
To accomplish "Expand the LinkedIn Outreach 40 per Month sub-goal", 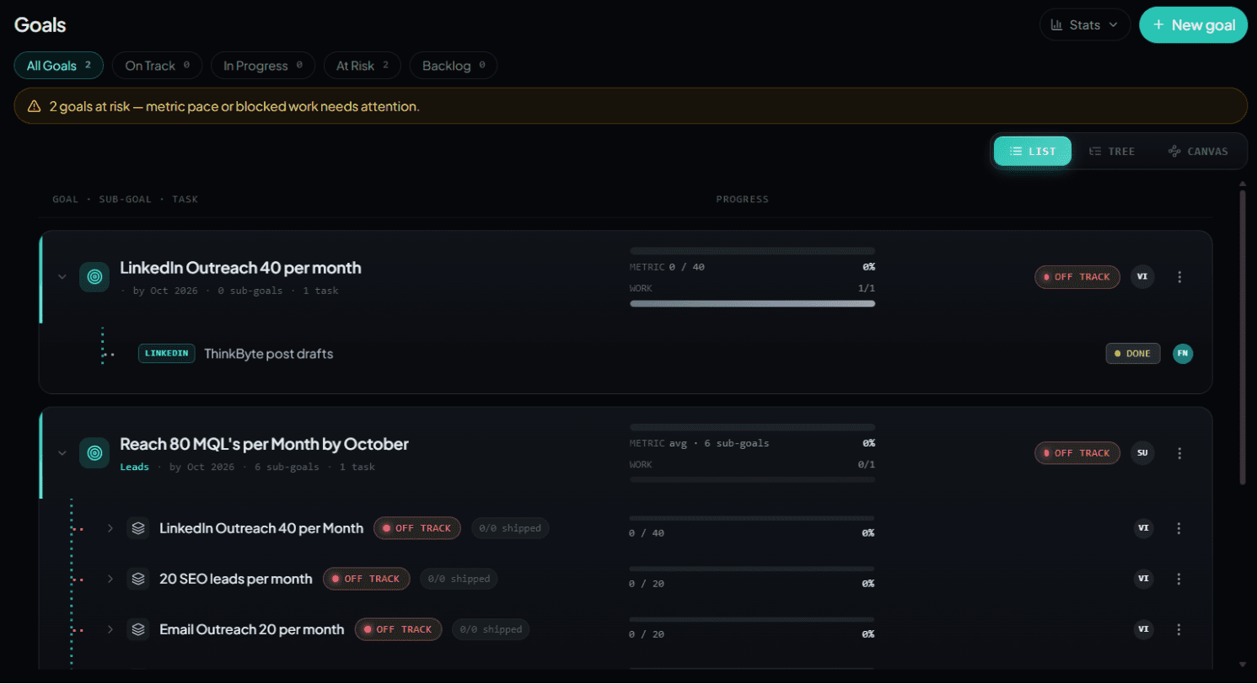I will point(110,528).
